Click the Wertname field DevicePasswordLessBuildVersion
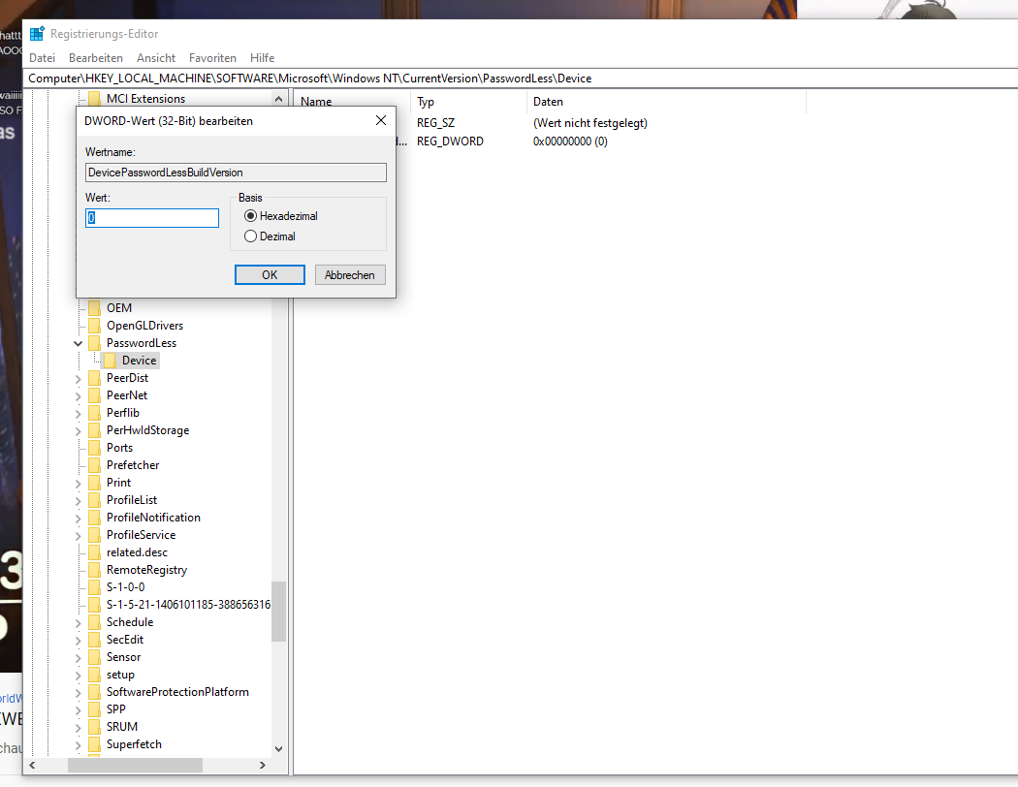Screen dimensions: 1018x787 click(x=236, y=173)
